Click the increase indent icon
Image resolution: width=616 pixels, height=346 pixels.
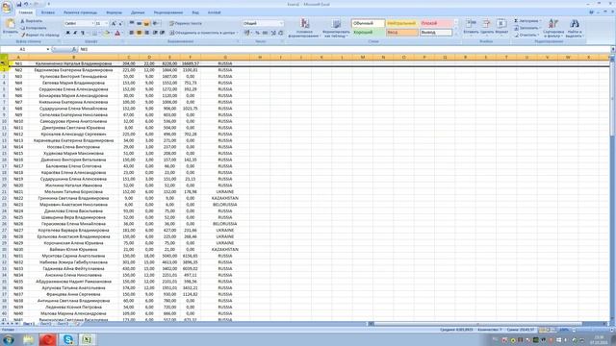[x=163, y=33]
